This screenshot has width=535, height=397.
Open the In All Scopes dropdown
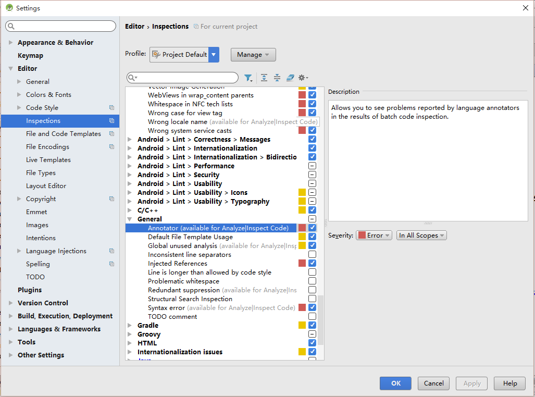421,235
